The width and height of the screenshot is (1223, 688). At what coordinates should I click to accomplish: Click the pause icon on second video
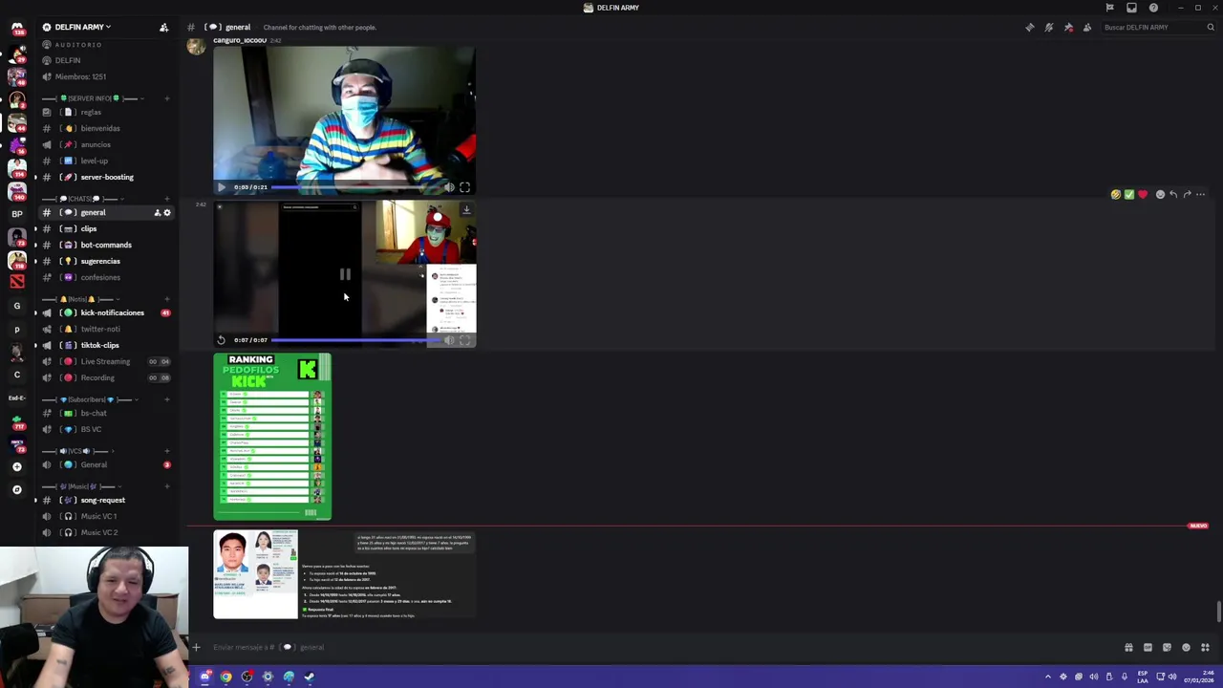coord(345,275)
